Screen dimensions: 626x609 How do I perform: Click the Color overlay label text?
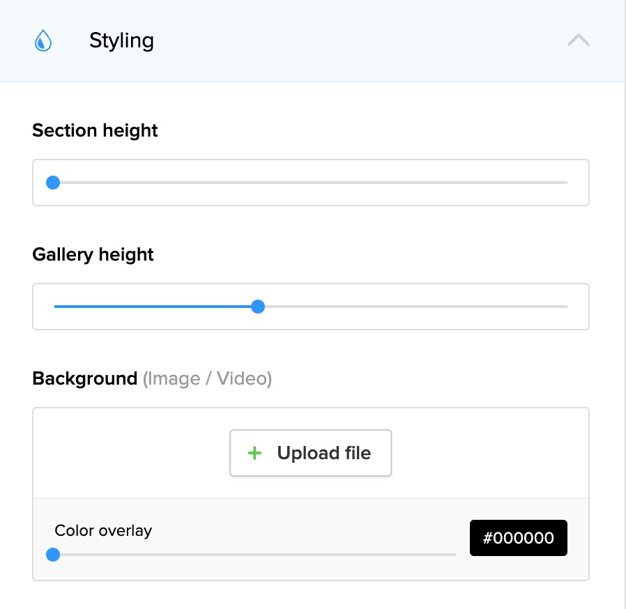click(103, 530)
